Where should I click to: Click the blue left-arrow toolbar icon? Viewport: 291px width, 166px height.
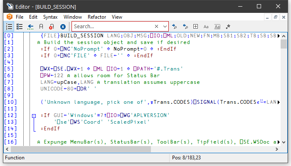tap(30, 27)
